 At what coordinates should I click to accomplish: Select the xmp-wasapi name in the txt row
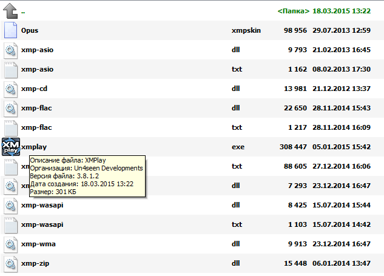tap(42, 224)
